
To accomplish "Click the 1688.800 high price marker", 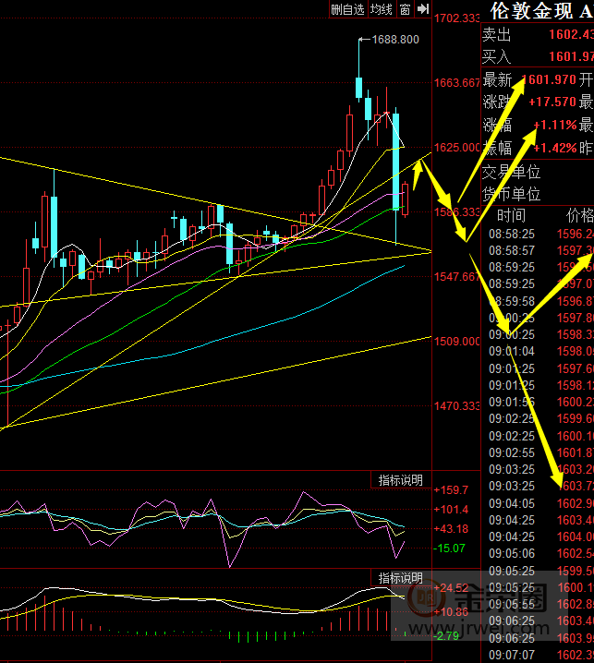I will coord(394,40).
